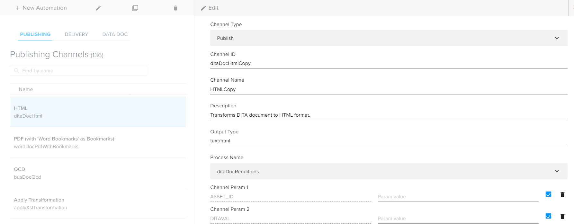This screenshot has height=224, width=574.
Task: Click the Channel ID field ditaDocHtmlCopy
Action: (x=389, y=63)
